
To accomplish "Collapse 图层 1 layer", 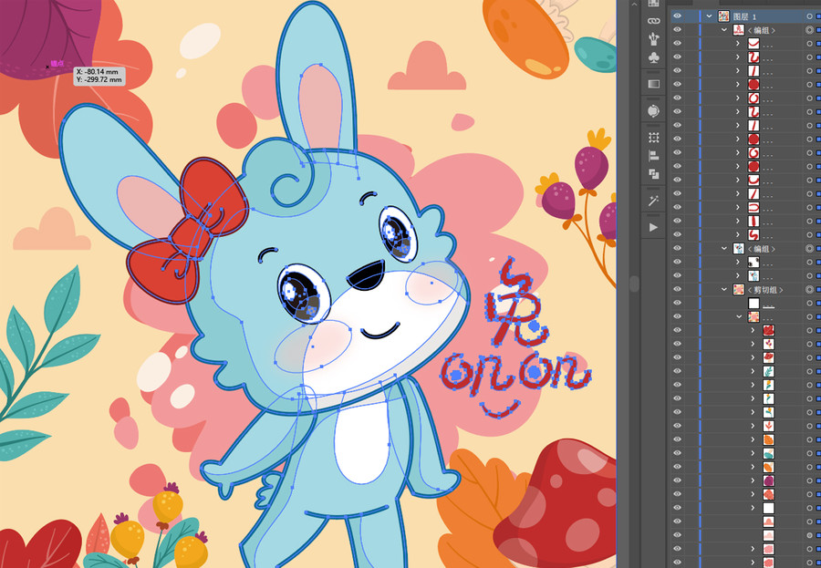I will pos(709,16).
